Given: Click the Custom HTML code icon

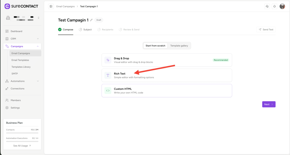Looking at the screenshot, I should tap(108, 91).
